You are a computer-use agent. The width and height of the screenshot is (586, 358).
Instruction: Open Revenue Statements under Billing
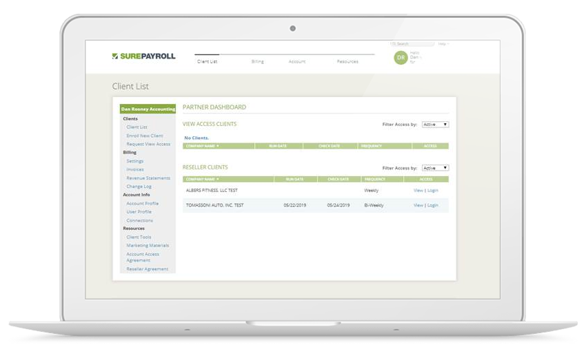[148, 178]
